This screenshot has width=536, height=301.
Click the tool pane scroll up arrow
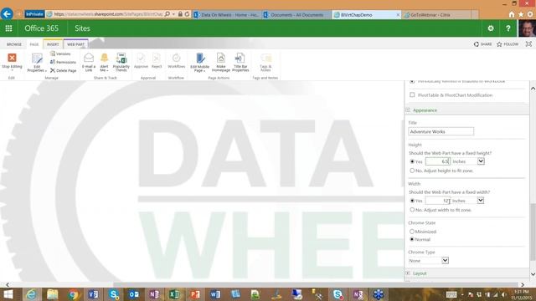coord(533,89)
